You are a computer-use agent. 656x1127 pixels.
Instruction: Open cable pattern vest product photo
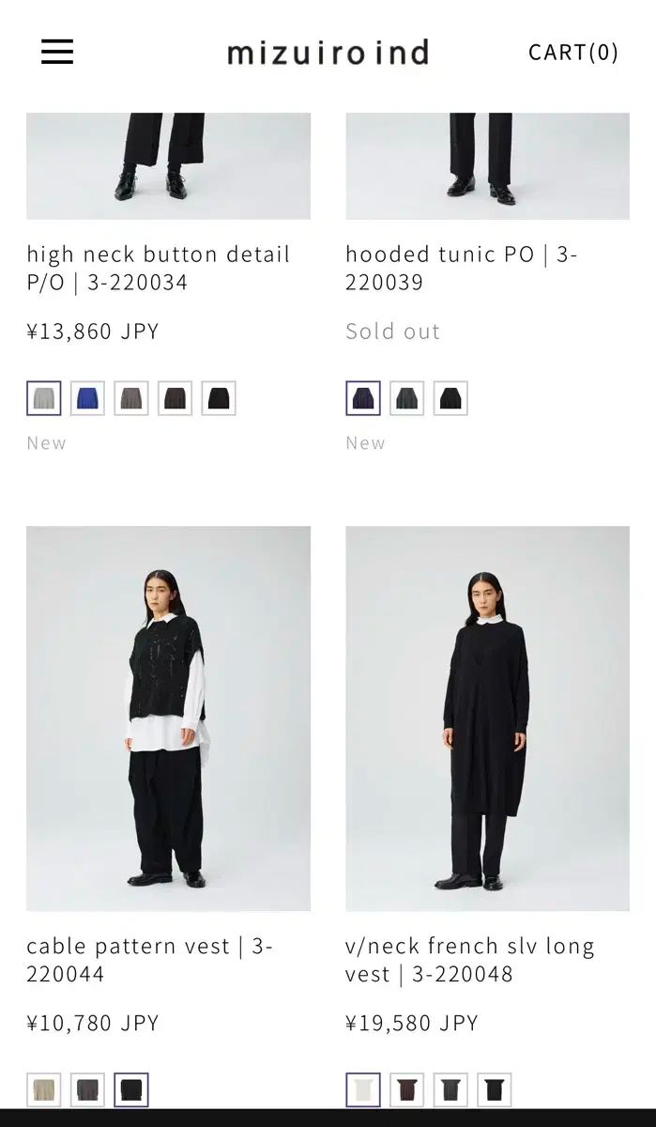(x=168, y=718)
